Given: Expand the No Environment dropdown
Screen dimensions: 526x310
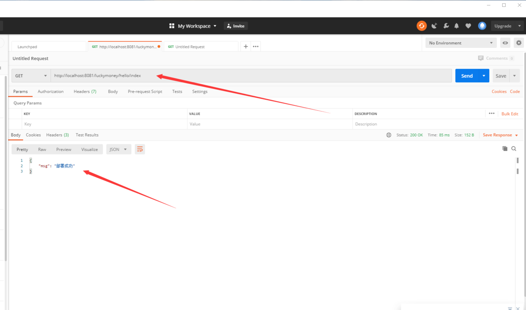Looking at the screenshot, I should [461, 43].
